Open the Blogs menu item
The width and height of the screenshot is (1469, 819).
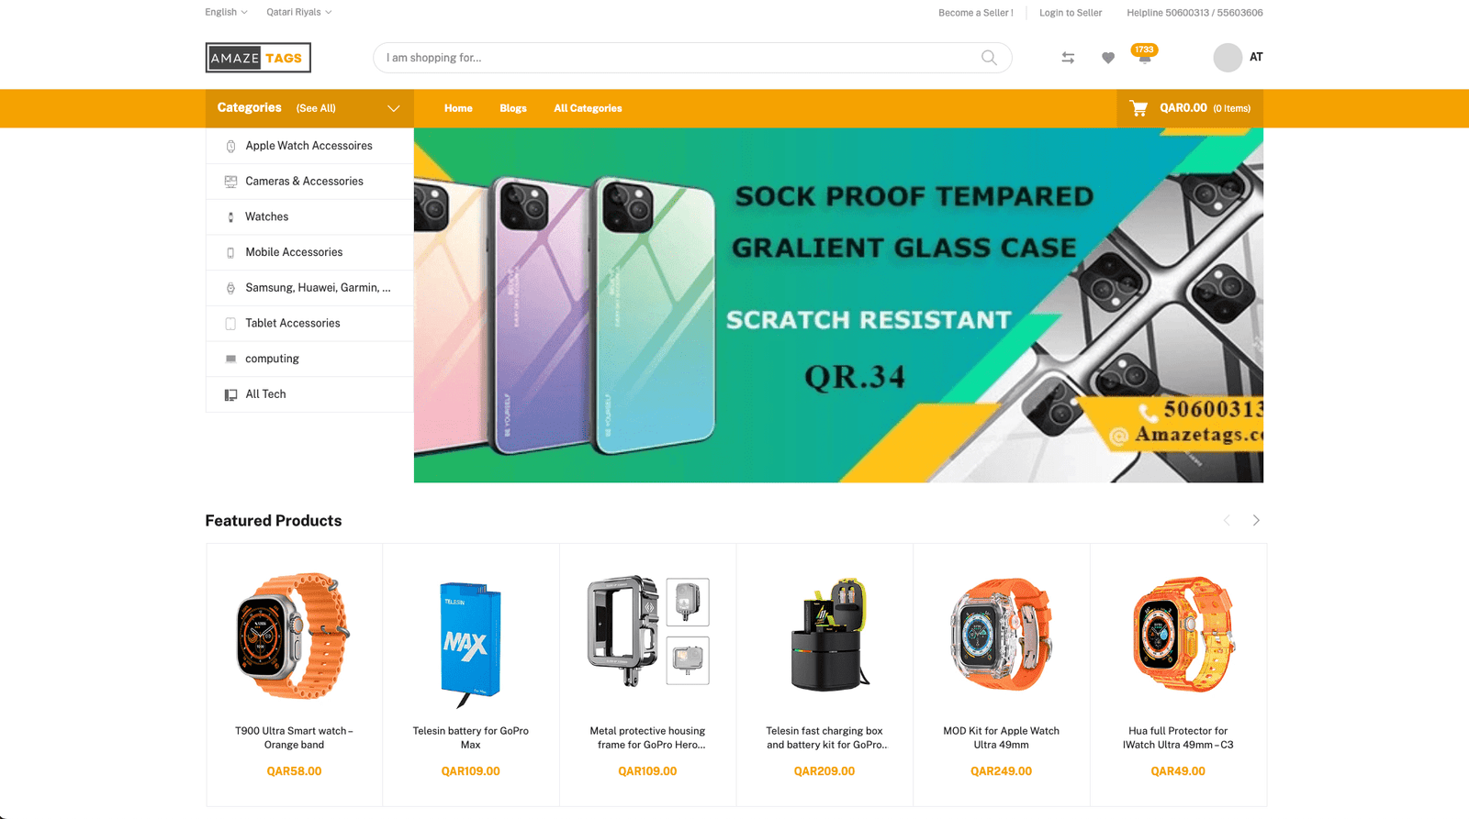tap(513, 108)
